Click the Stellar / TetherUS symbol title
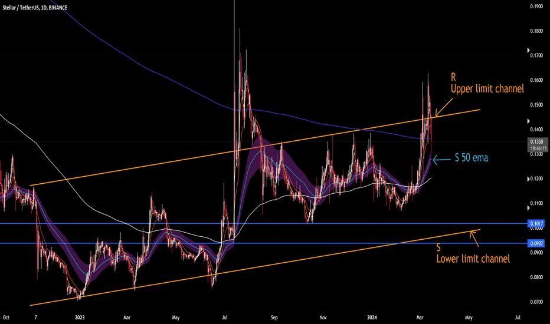This screenshot has height=324, width=550. coord(35,7)
